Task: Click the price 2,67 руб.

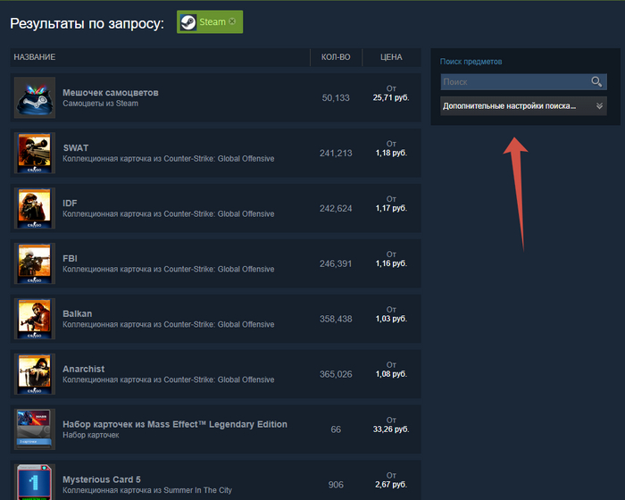Action: [391, 485]
